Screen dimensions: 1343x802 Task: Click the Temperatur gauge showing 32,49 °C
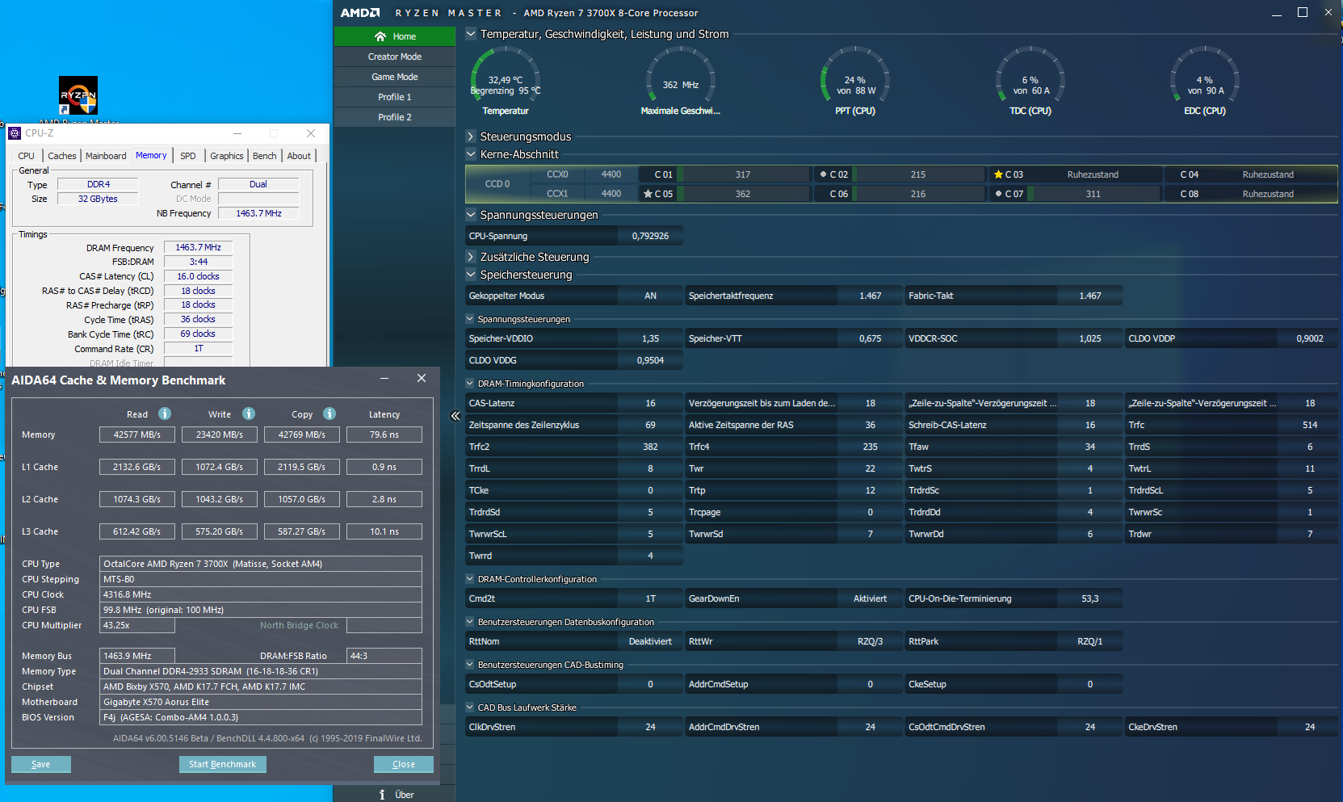pos(506,82)
